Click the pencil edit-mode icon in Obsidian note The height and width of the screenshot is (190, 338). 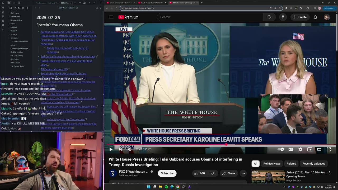pyautogui.click(x=97, y=8)
